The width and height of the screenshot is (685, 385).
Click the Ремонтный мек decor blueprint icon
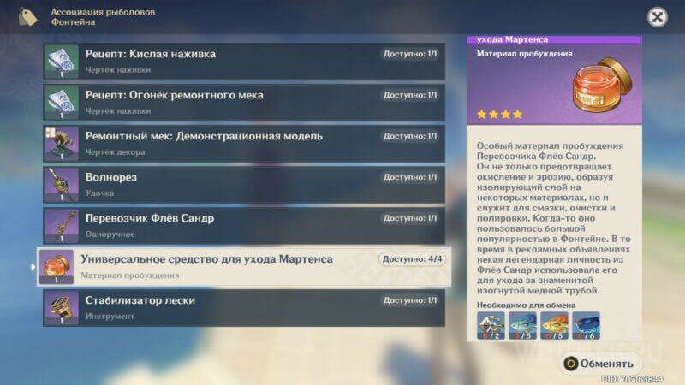coord(61,144)
